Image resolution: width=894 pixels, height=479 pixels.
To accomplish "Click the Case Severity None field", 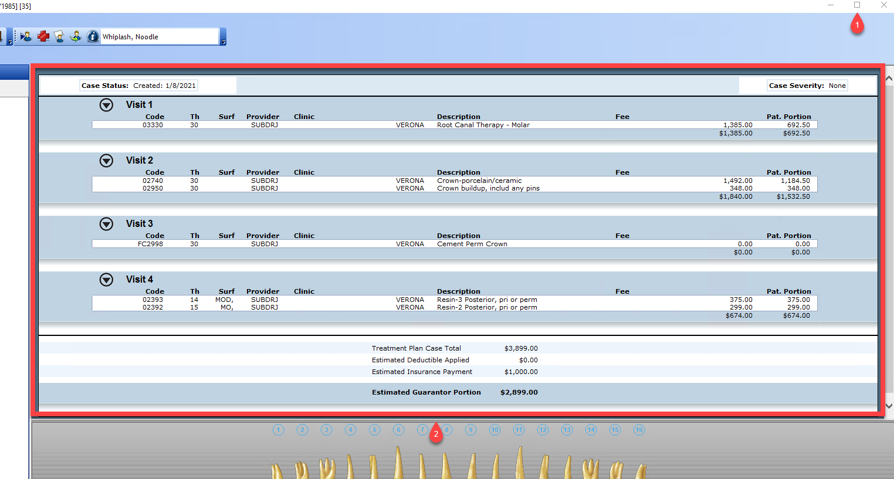I will click(x=807, y=86).
